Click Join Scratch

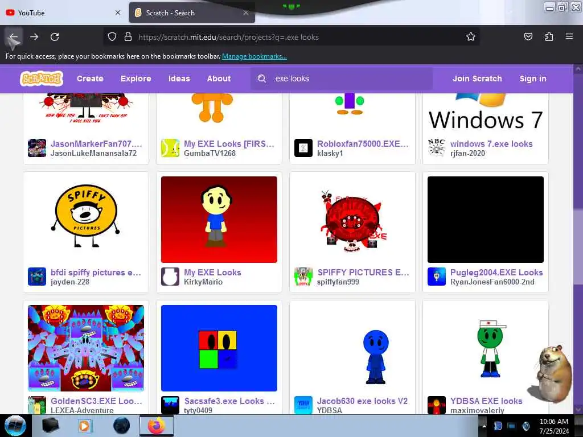pos(477,79)
